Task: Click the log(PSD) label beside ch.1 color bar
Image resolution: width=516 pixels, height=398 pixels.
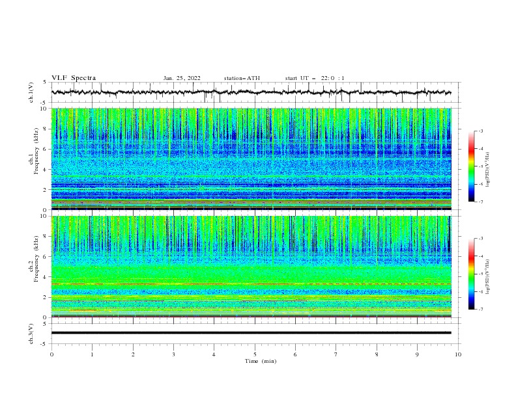Action: click(x=488, y=170)
